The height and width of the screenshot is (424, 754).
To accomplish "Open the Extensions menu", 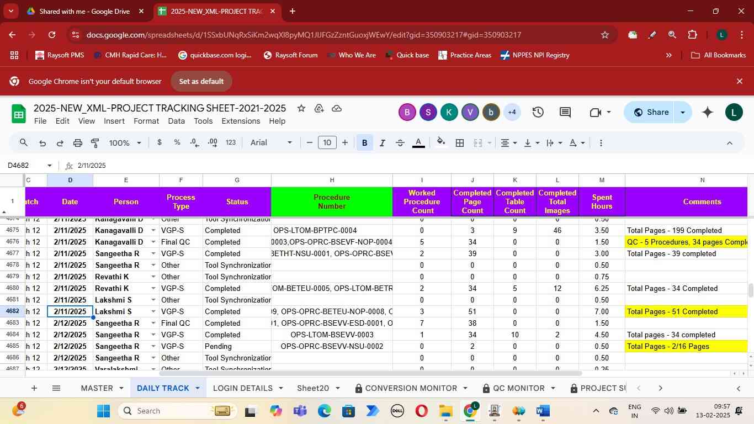I will click(240, 121).
